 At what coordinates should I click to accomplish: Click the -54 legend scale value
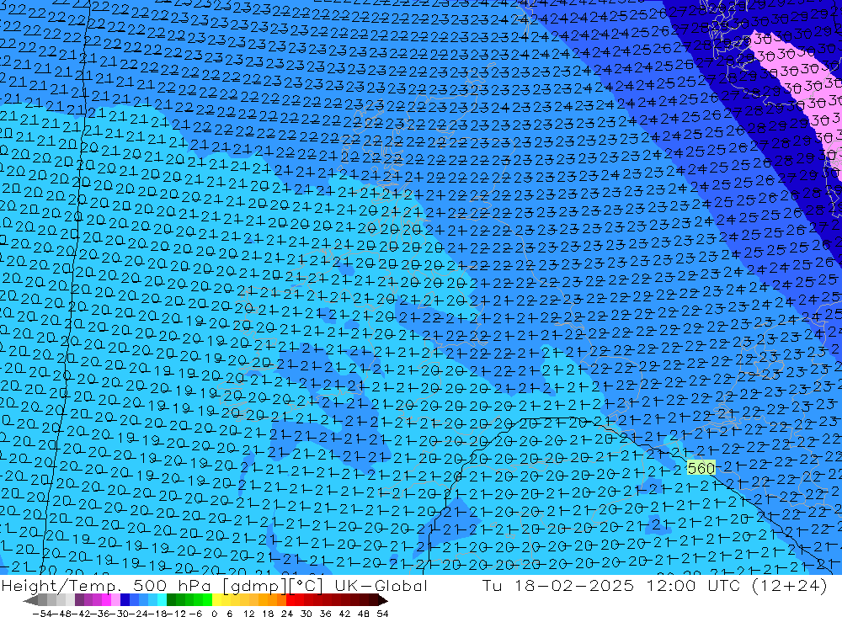[42, 614]
